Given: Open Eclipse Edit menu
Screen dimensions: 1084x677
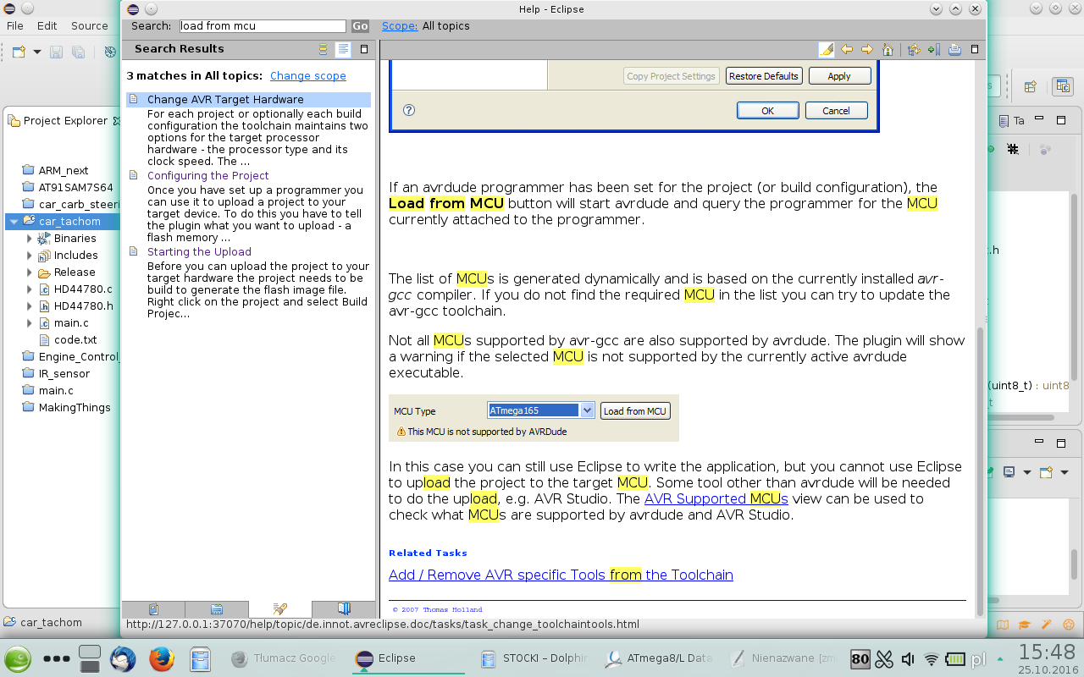Looking at the screenshot, I should pos(47,26).
